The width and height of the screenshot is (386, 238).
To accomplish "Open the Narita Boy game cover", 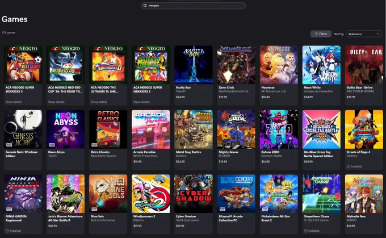I will pos(194,65).
